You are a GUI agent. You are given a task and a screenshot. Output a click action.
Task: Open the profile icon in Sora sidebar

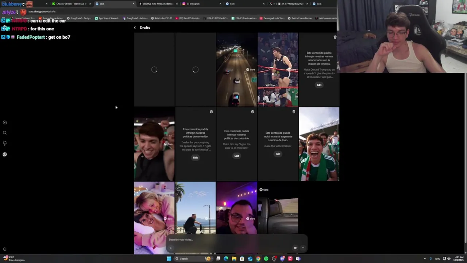tap(5, 154)
